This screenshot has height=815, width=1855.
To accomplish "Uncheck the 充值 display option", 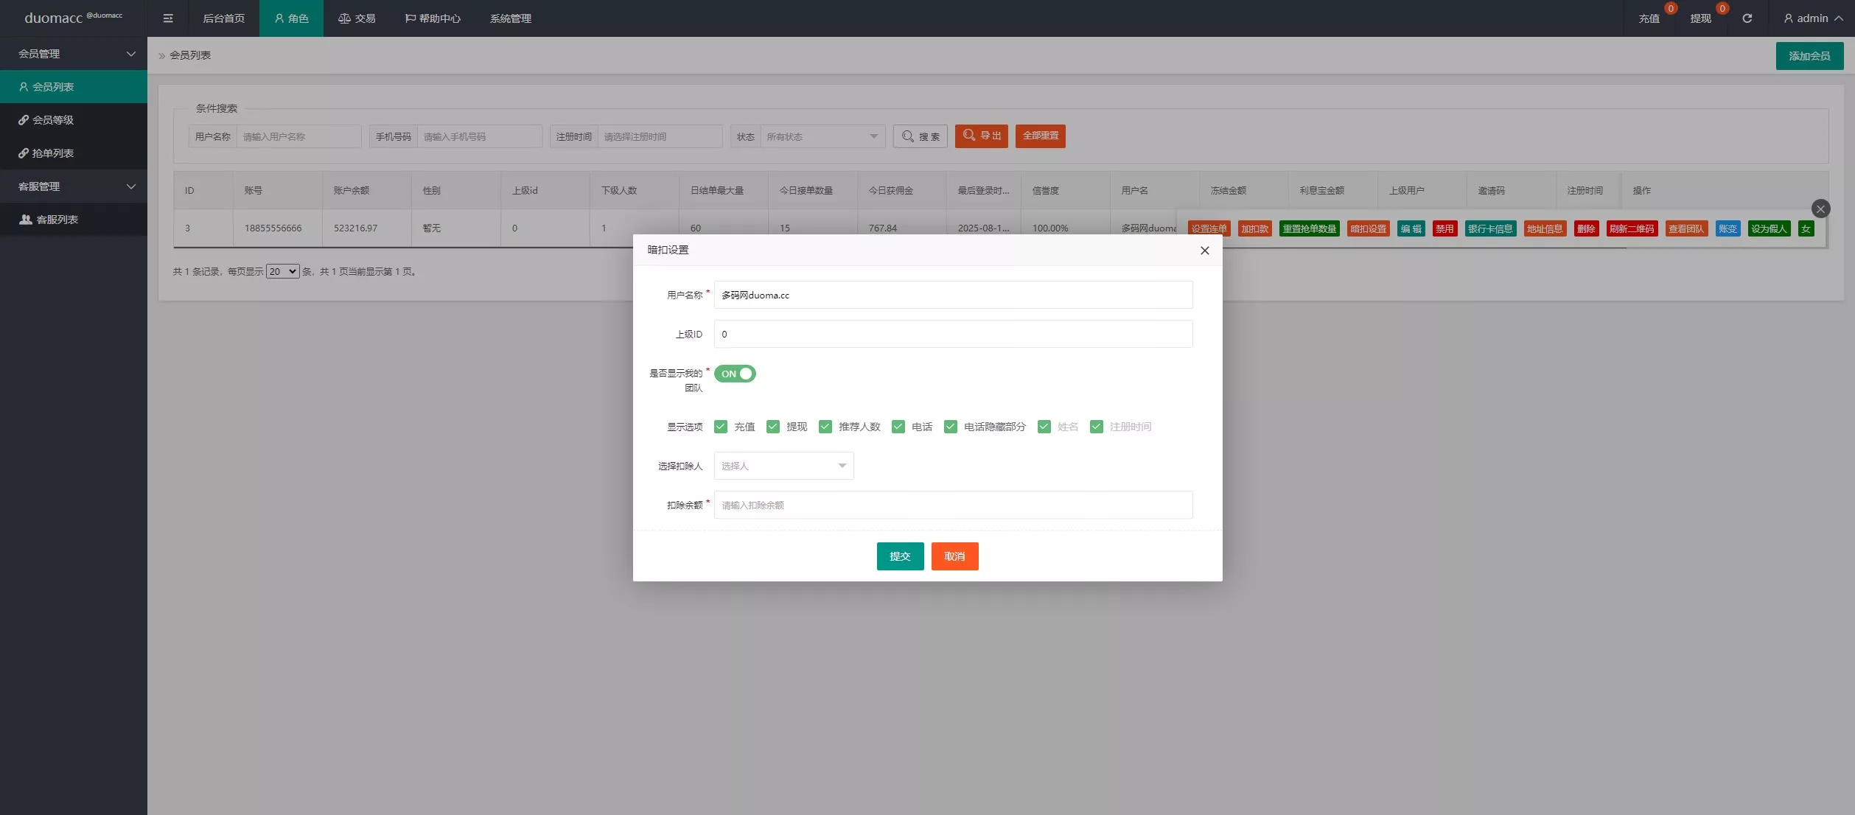I will [721, 427].
